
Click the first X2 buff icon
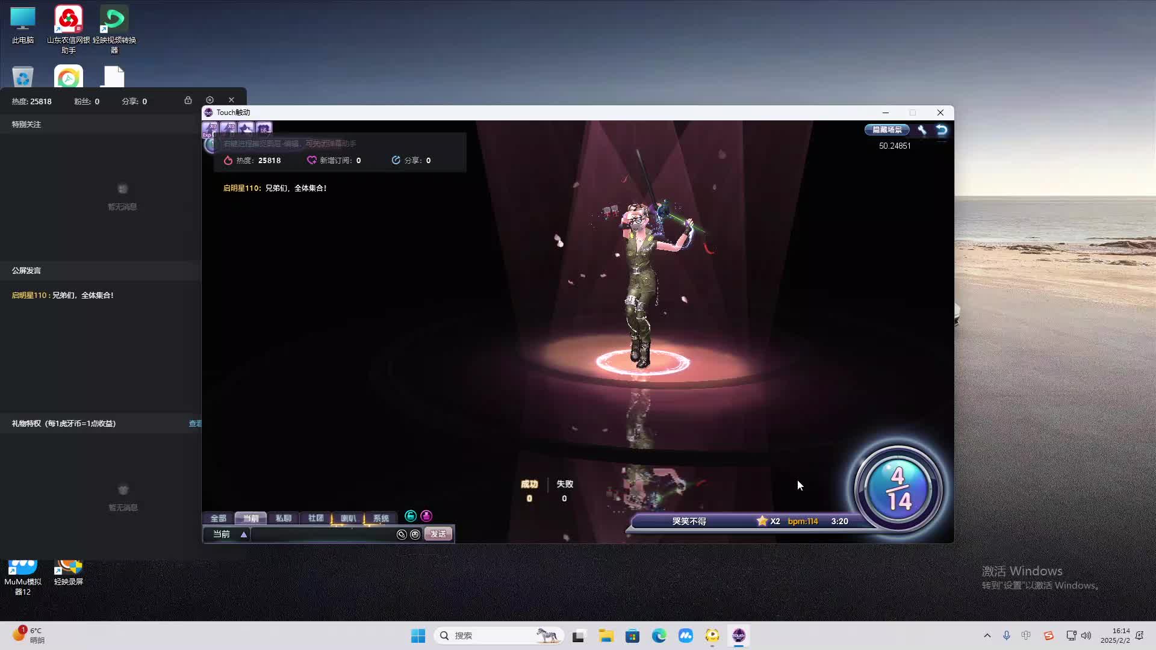(210, 128)
